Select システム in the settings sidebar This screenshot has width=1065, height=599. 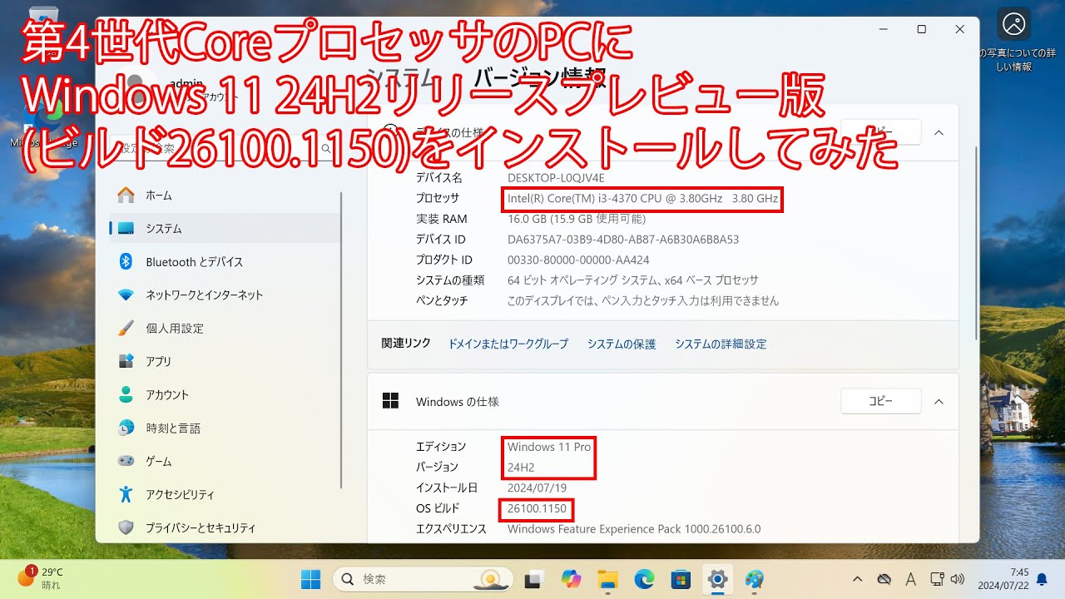163,229
